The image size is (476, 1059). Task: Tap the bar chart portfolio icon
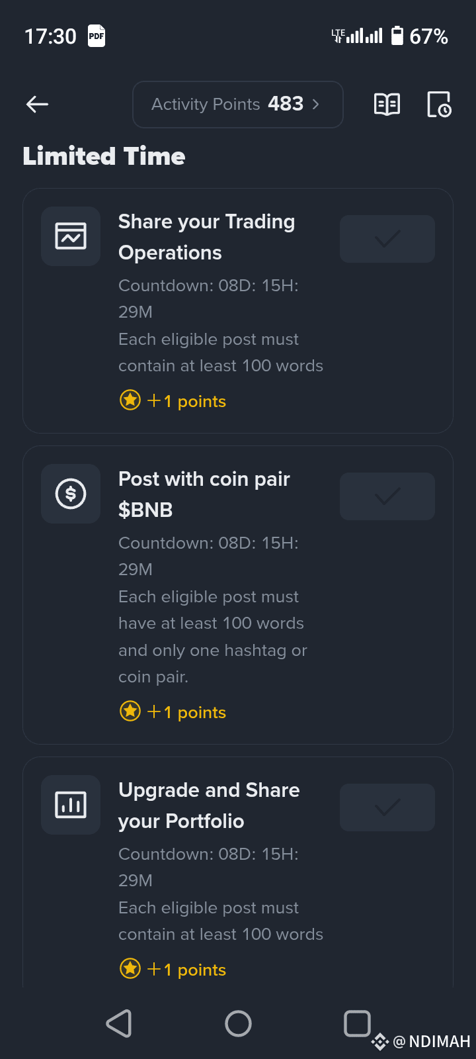point(71,805)
